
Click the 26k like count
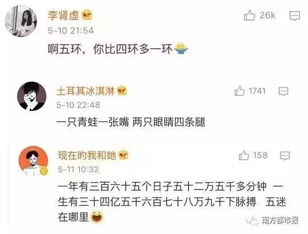[x=267, y=15]
